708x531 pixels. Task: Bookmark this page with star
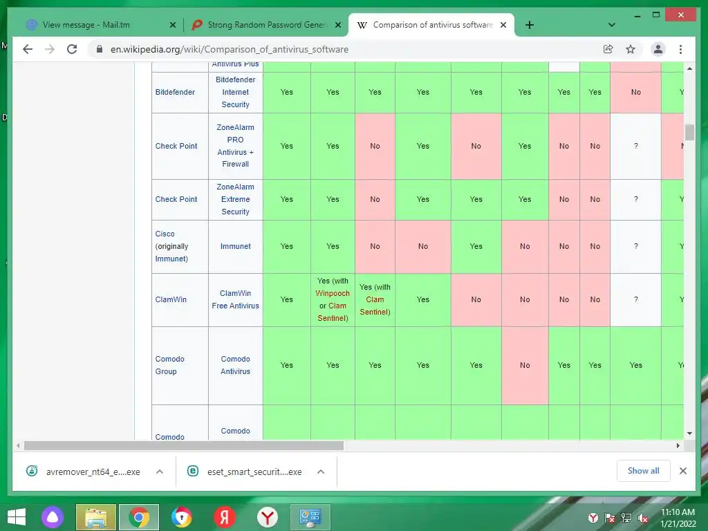coord(631,49)
